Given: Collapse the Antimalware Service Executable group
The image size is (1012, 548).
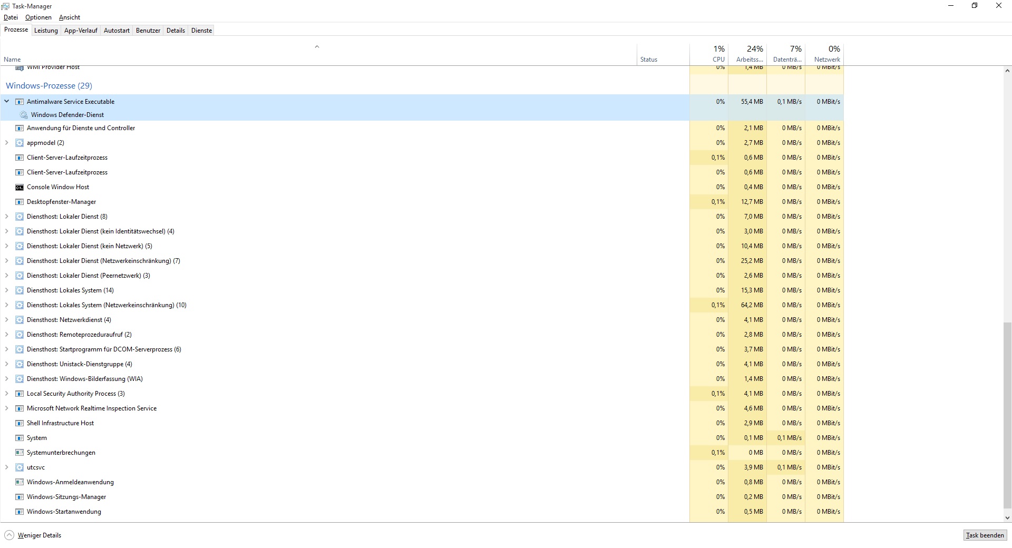Looking at the screenshot, I should pyautogui.click(x=7, y=101).
